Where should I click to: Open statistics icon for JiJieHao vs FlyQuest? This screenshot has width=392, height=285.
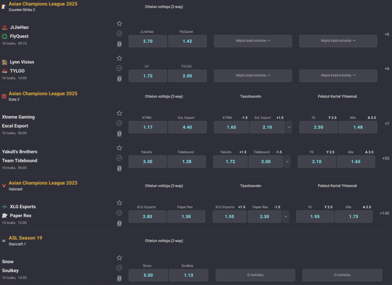pyautogui.click(x=119, y=34)
